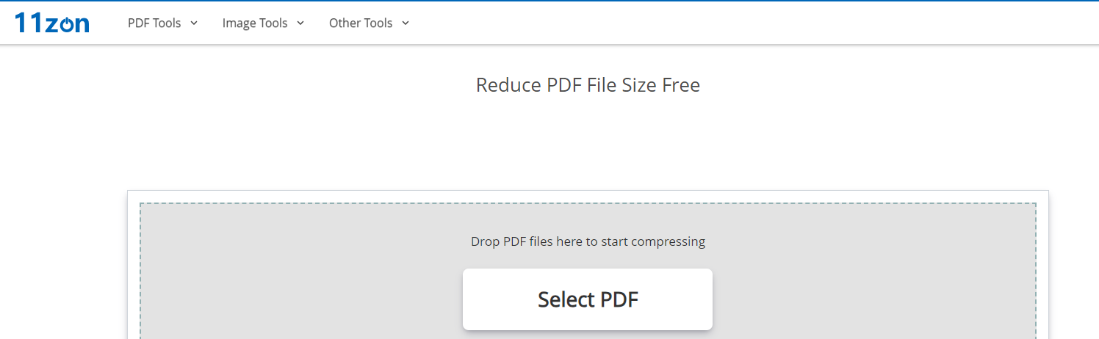Click the white card border around the drop zone
Screen dimensions: 1099x339
(x=134, y=264)
